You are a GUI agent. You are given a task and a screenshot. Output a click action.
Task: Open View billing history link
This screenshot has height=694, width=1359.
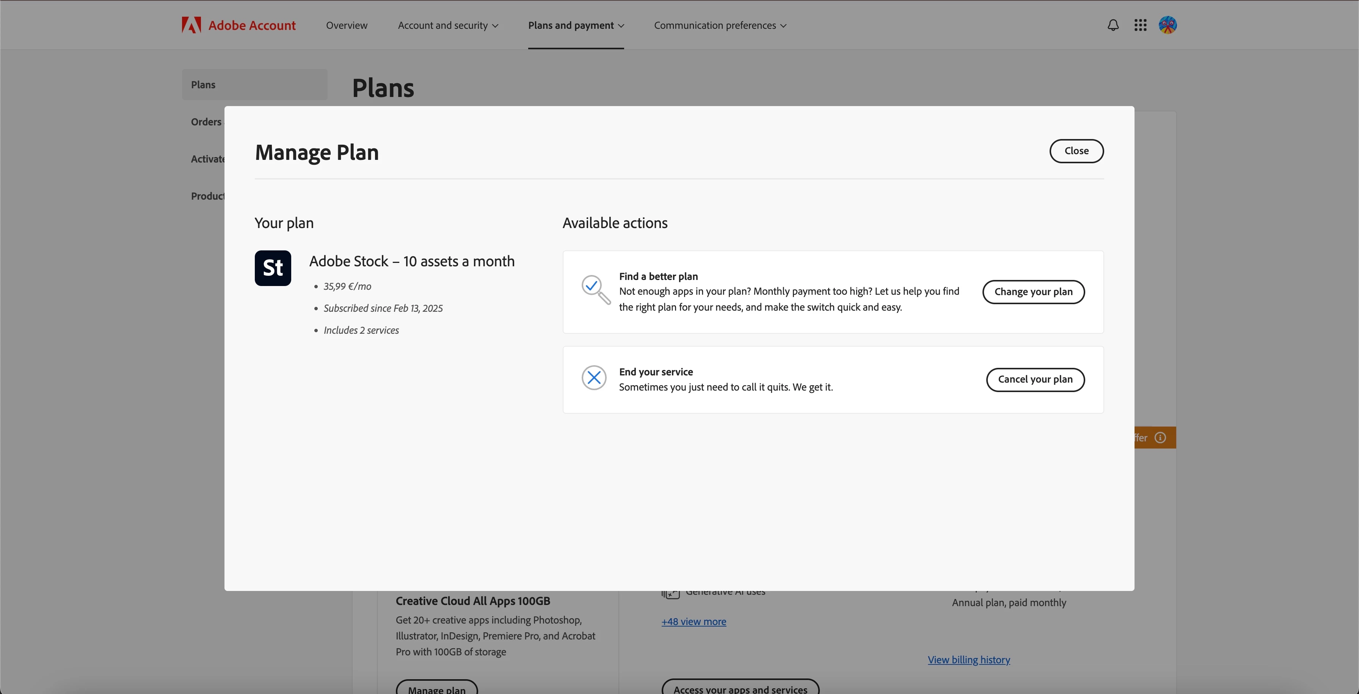click(x=968, y=659)
